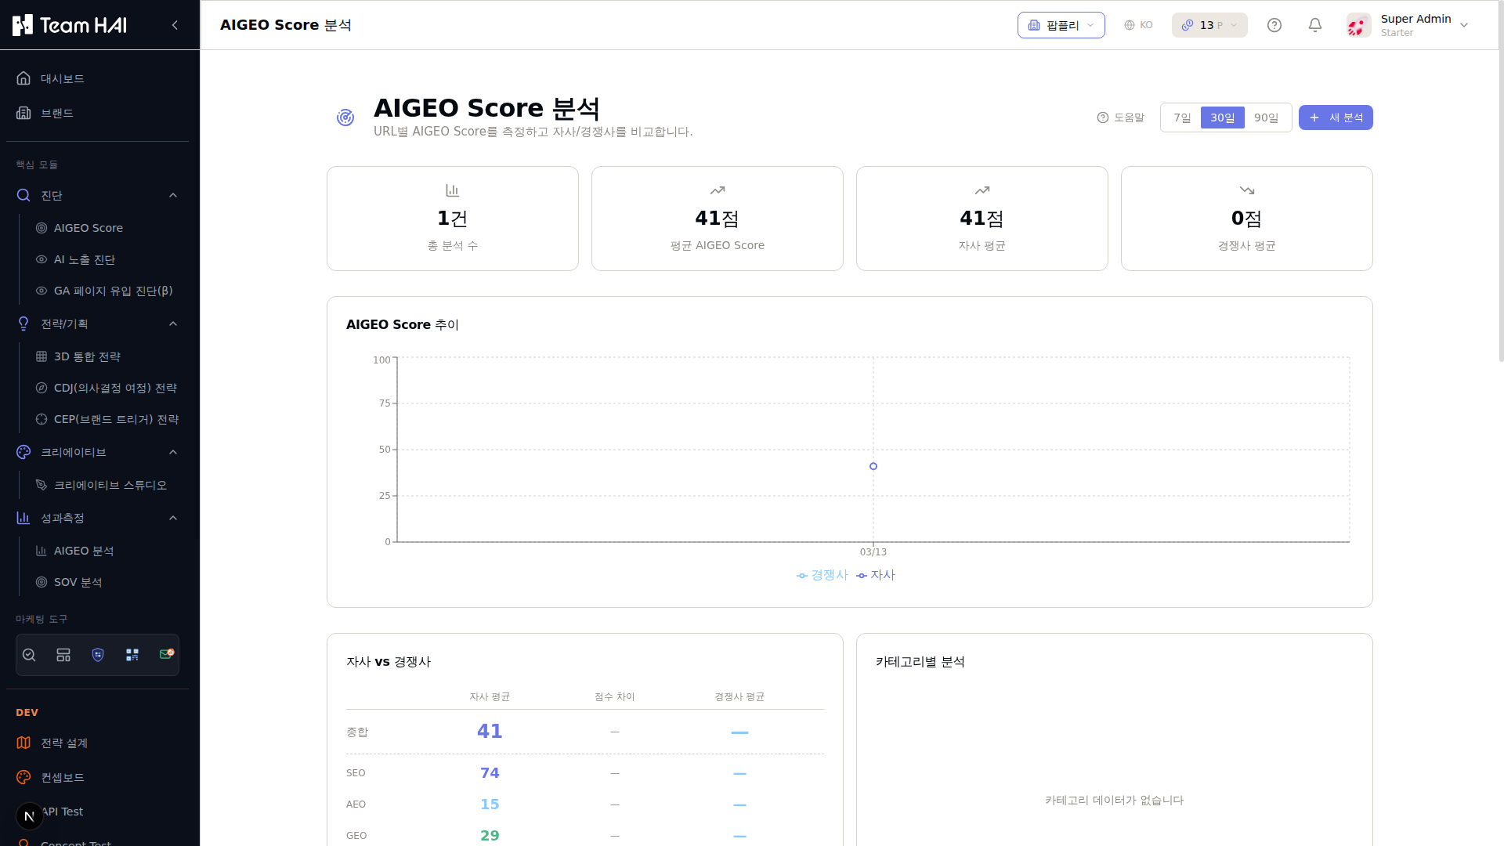The height and width of the screenshot is (846, 1504).
Task: Click the QR code marketing tool icon
Action: point(132,655)
